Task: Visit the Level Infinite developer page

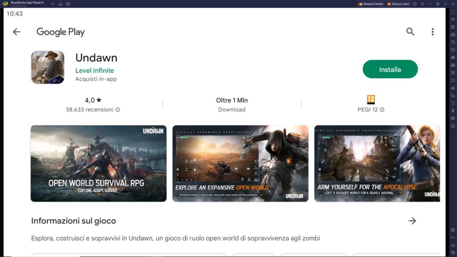Action: pyautogui.click(x=94, y=70)
